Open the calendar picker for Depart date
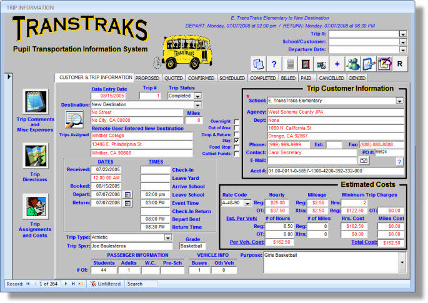428x303 pixels. 128,194
